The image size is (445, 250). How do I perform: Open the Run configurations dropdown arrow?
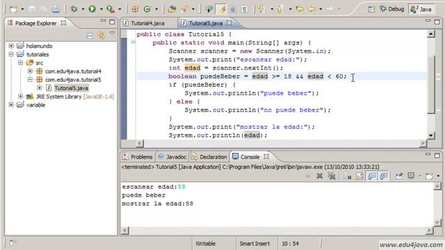101,9
